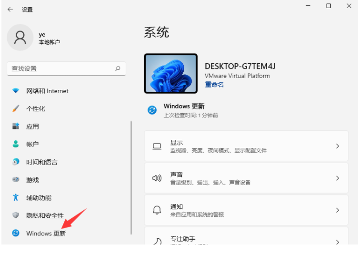Click the ye account name
The image size is (358, 253).
(x=42, y=34)
